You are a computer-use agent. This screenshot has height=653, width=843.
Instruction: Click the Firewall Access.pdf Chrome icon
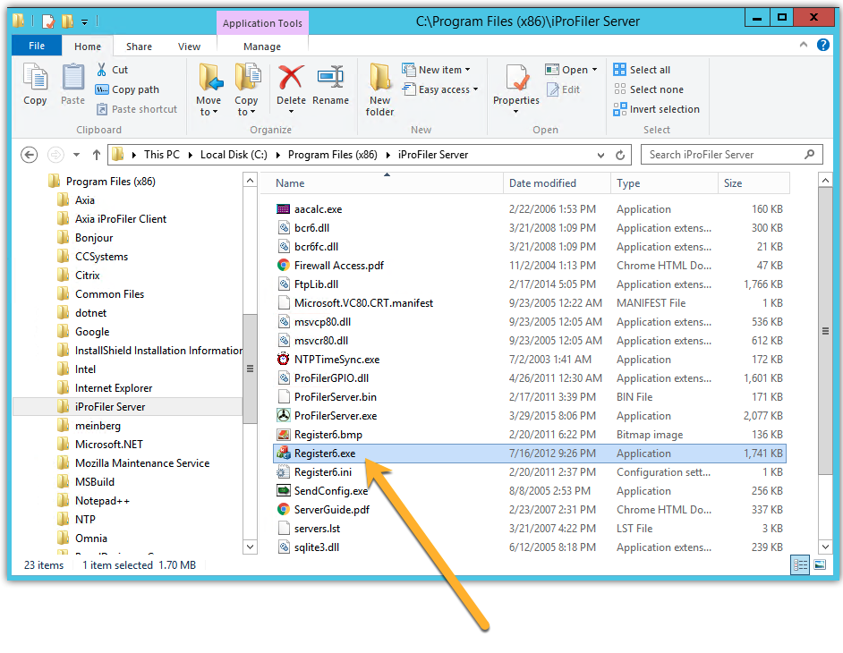pos(284,265)
